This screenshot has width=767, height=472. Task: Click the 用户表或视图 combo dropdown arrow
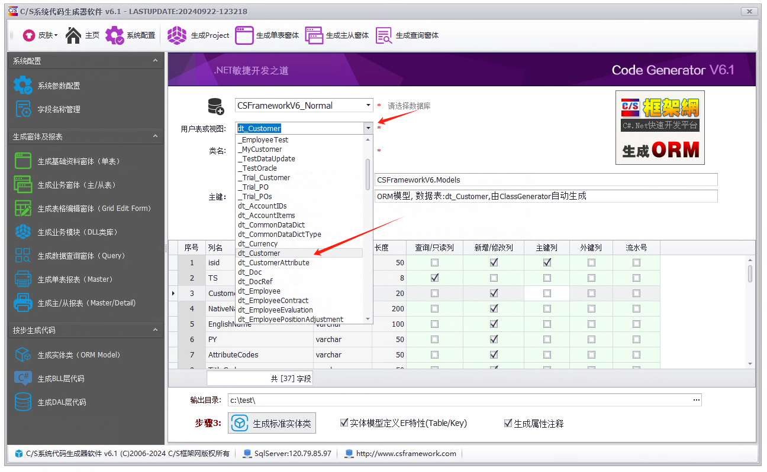pos(368,128)
